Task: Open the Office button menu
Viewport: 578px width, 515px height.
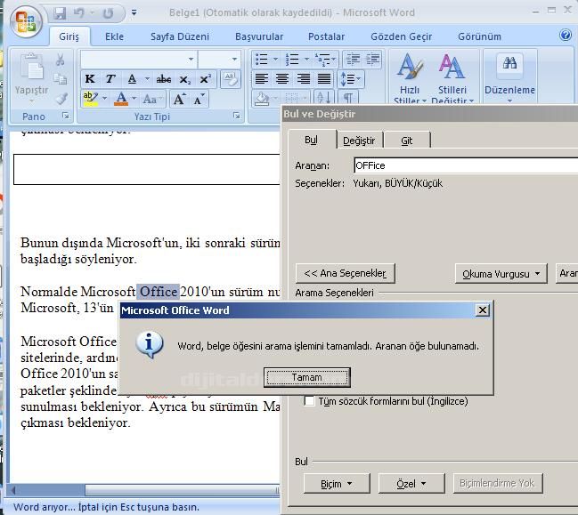Action: pos(26,21)
